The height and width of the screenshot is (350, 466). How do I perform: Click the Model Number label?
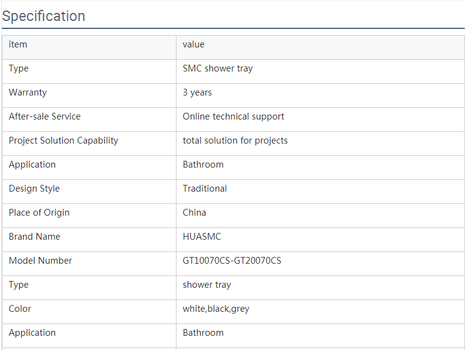point(40,261)
